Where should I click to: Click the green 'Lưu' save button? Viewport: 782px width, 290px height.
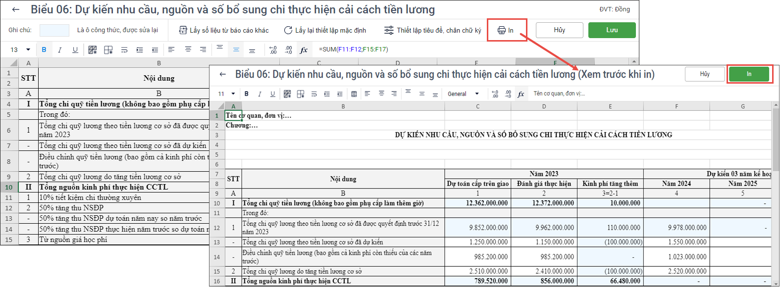[612, 30]
